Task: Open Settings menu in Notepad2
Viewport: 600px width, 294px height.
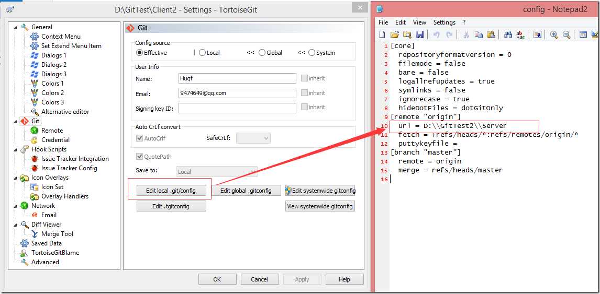Action: pos(445,22)
